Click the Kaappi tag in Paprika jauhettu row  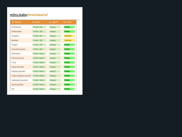coord(55,71)
